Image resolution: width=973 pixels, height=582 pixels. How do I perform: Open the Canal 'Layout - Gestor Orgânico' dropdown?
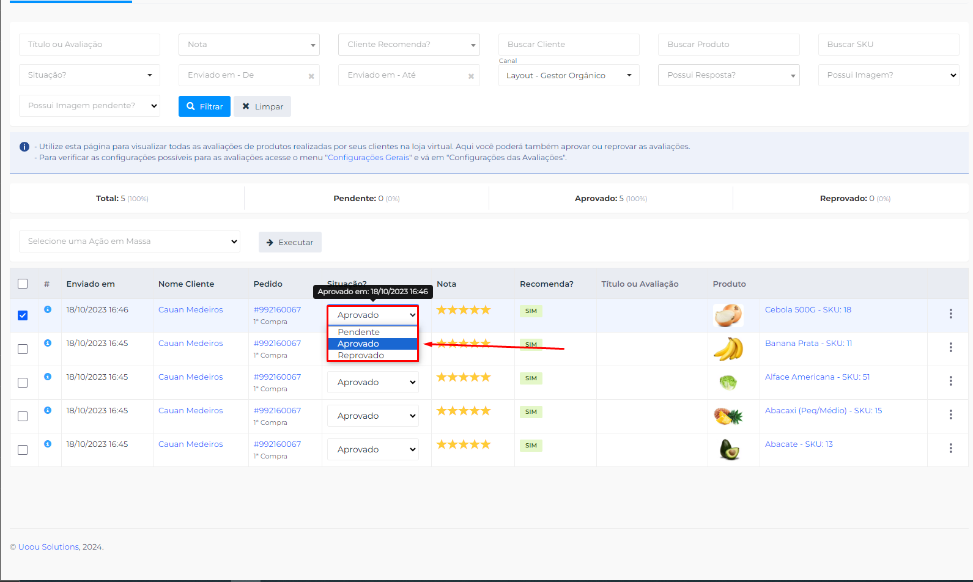point(569,75)
